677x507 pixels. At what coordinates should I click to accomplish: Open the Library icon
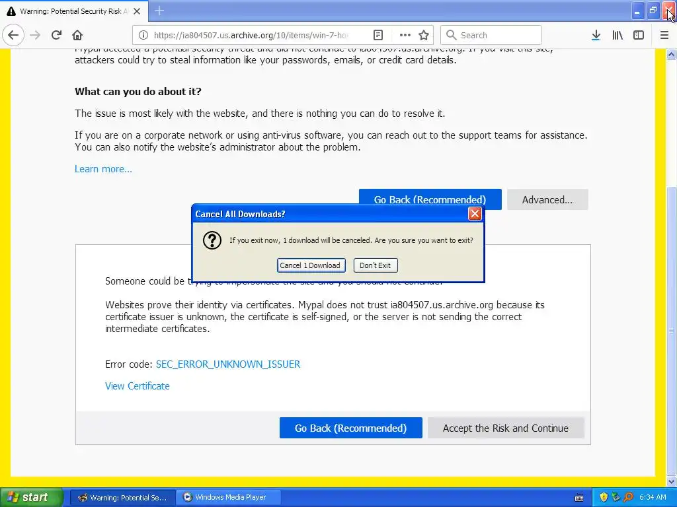pos(617,35)
